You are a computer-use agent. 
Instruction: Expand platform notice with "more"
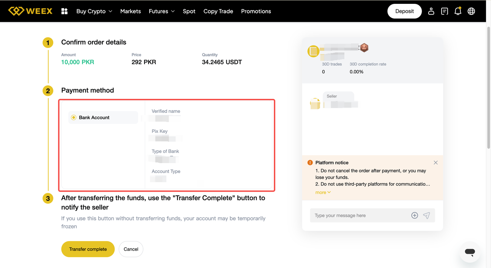click(323, 192)
